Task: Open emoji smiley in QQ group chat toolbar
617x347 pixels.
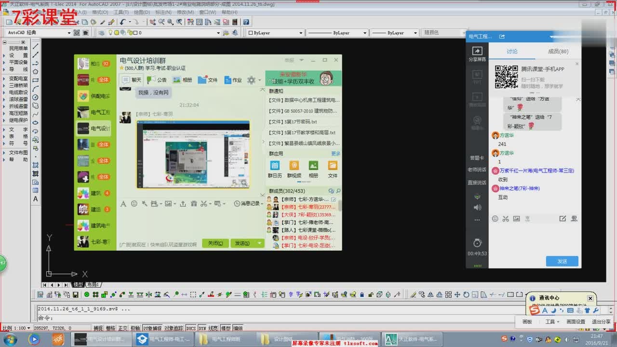Action: click(134, 204)
